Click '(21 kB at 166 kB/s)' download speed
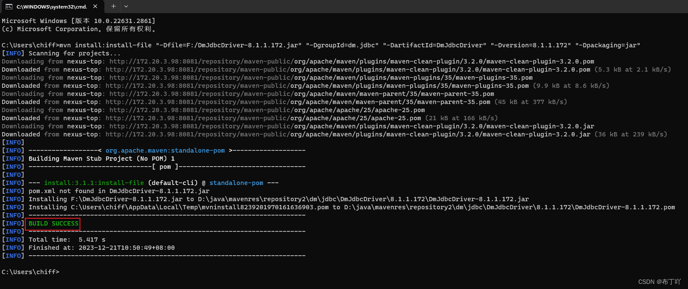This screenshot has height=289, width=688. click(461, 118)
